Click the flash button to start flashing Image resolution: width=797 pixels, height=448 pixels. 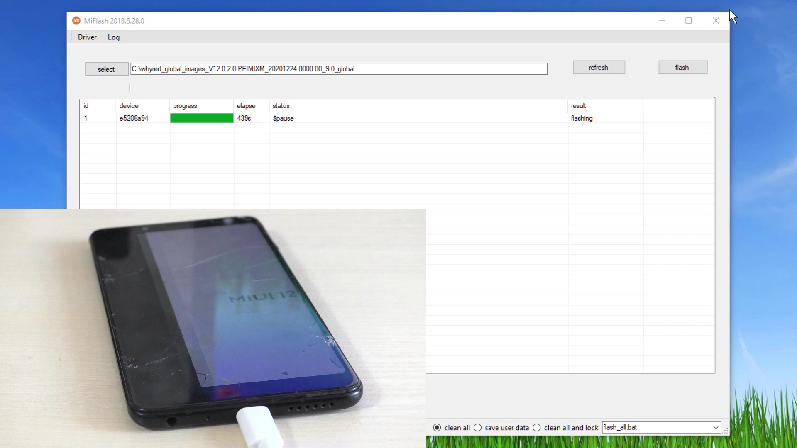[682, 67]
